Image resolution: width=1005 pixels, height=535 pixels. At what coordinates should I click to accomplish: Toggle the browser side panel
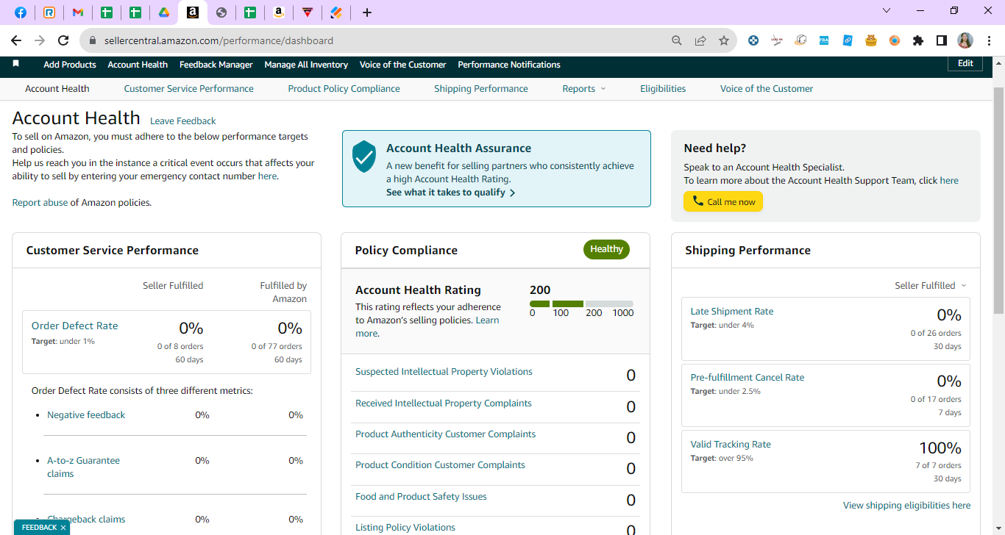click(942, 41)
